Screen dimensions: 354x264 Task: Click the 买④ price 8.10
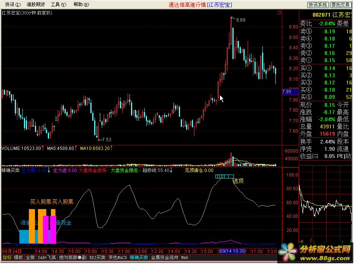(x=329, y=90)
